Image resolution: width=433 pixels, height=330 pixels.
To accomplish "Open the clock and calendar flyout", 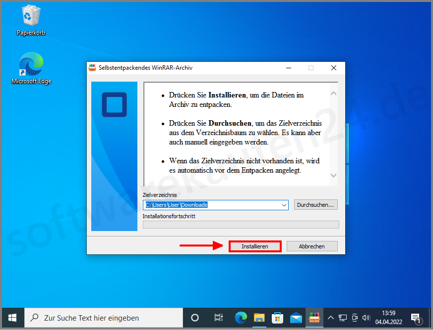I will [x=388, y=318].
